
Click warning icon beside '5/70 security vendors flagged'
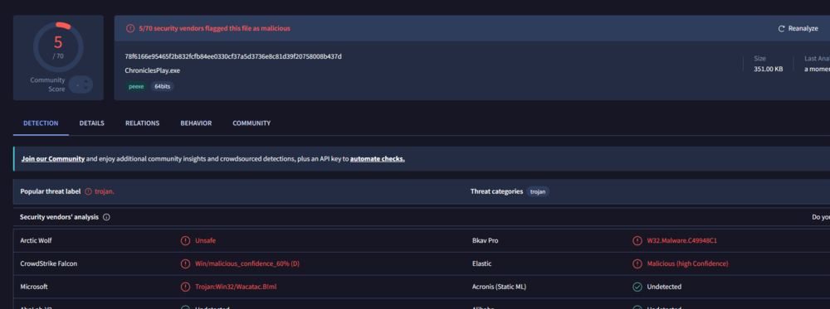coord(130,28)
